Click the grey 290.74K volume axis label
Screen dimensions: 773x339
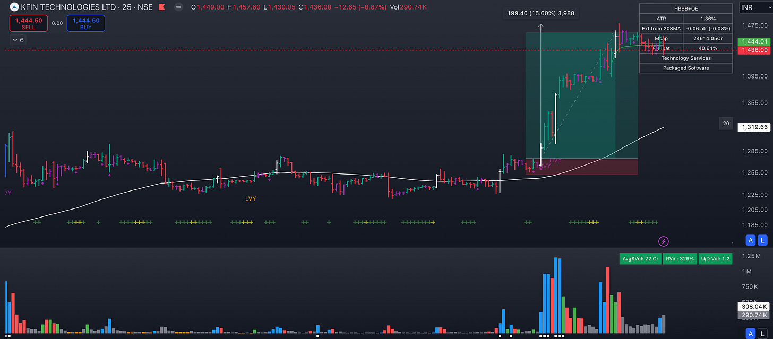753,315
